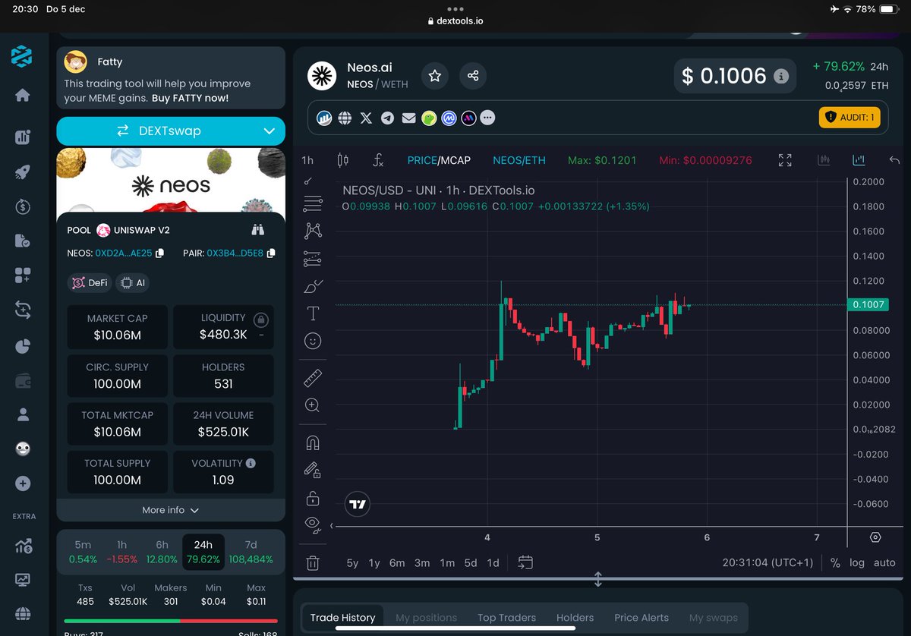
Task: Open the token's X (Twitter) link
Action: (x=367, y=118)
